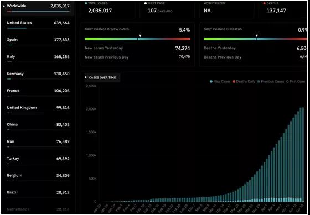
Task: Click the red Deaths dot icon
Action: point(265,3)
